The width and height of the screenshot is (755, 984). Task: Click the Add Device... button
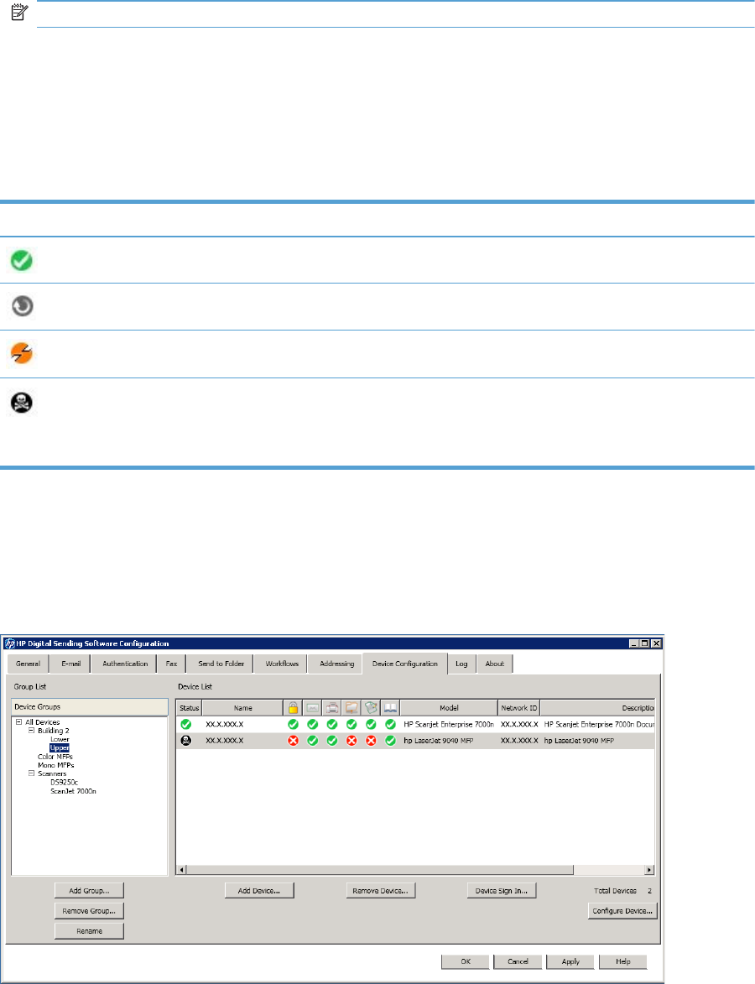click(x=259, y=891)
